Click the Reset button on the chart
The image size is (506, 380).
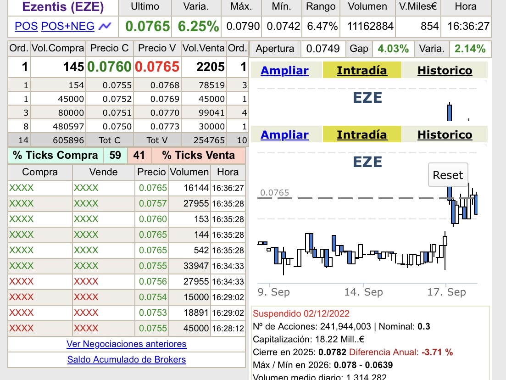coord(448,175)
